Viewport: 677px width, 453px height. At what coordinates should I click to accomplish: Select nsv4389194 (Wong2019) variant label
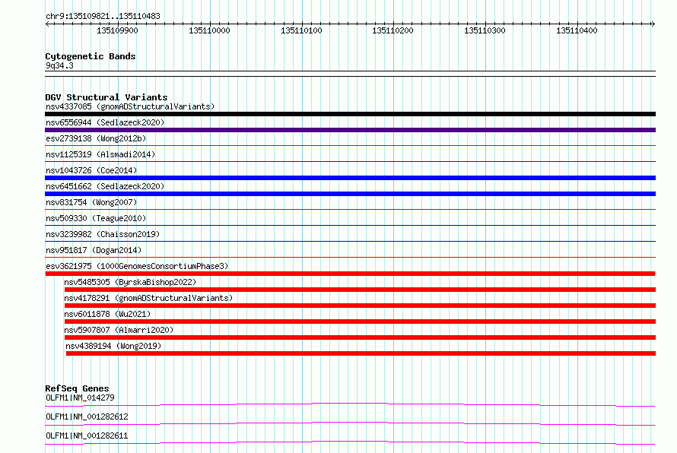(113, 346)
